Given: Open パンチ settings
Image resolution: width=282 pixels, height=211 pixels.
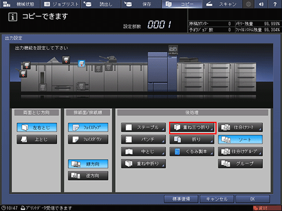Looking at the screenshot, I should point(143,139).
